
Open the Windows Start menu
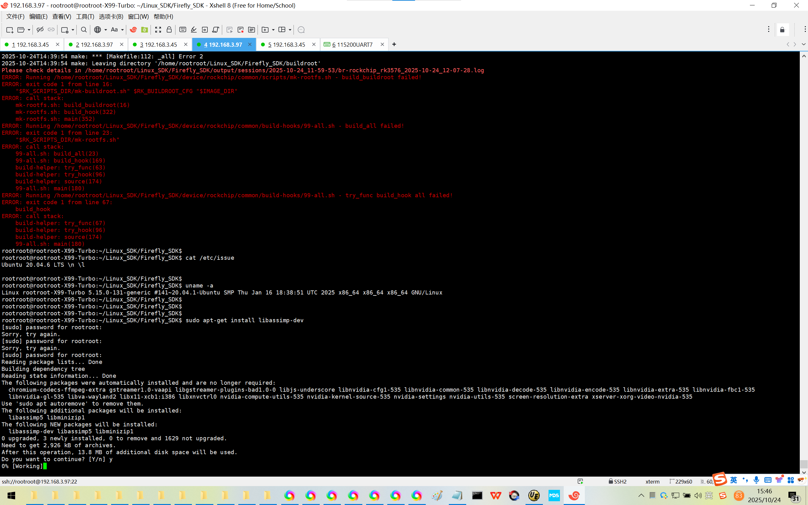coord(11,496)
